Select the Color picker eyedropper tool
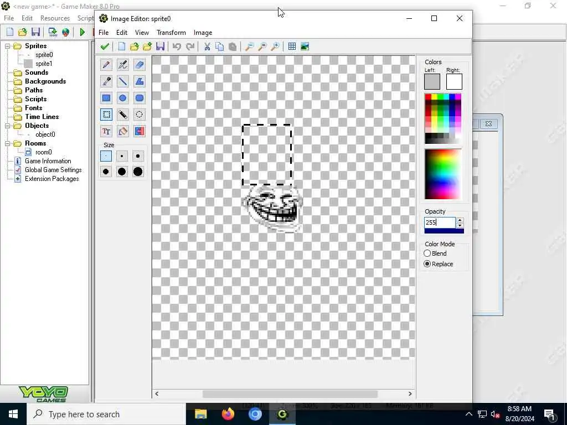This screenshot has height=425, width=567. [106, 81]
